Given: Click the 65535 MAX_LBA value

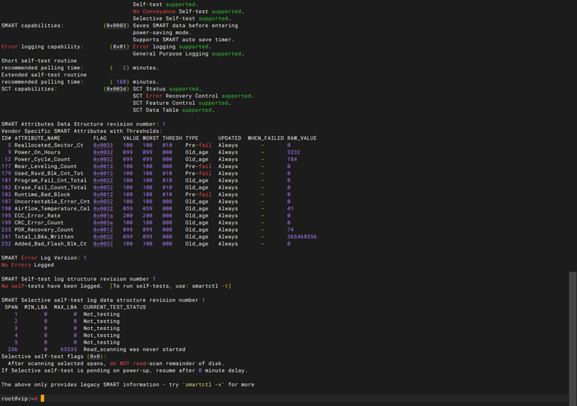Looking at the screenshot, I should tap(69, 349).
